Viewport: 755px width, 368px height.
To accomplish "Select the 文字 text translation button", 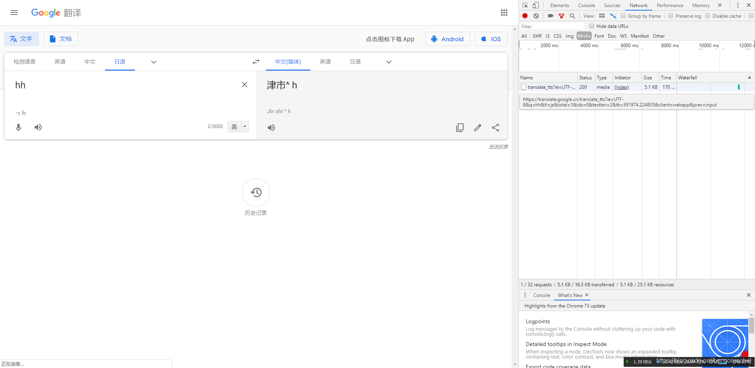I will click(x=22, y=39).
